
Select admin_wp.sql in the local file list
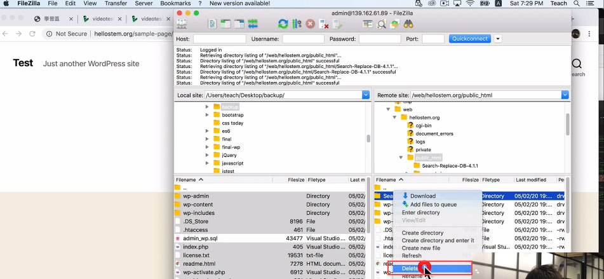pos(200,238)
